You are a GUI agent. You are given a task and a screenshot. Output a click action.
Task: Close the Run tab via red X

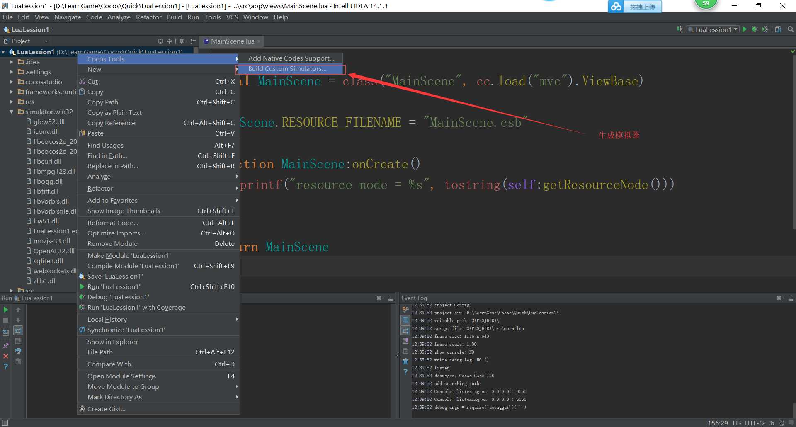(6, 356)
